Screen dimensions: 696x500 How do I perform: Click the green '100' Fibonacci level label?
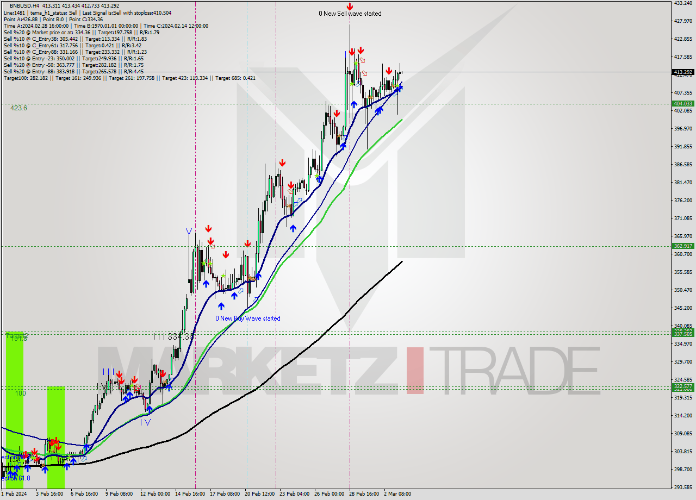(21, 393)
